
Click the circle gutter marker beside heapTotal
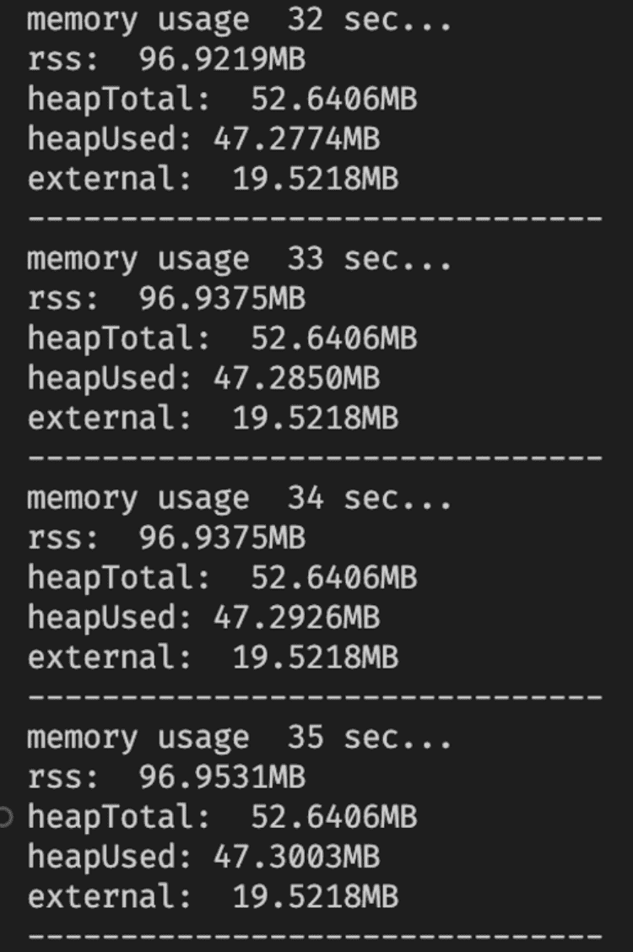point(7,817)
